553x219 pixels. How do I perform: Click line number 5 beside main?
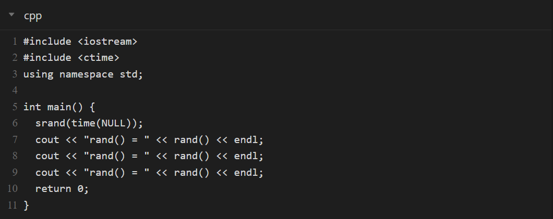[15, 107]
